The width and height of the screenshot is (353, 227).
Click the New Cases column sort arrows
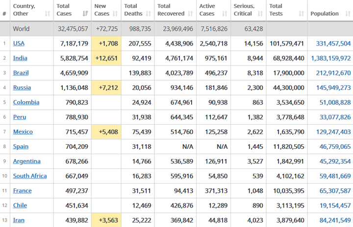click(115, 14)
